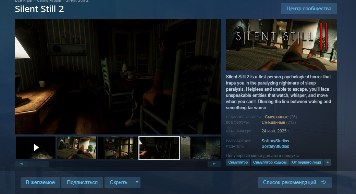The image size is (356, 194).
Task: Open the large main screenshot view
Action: (x=118, y=77)
